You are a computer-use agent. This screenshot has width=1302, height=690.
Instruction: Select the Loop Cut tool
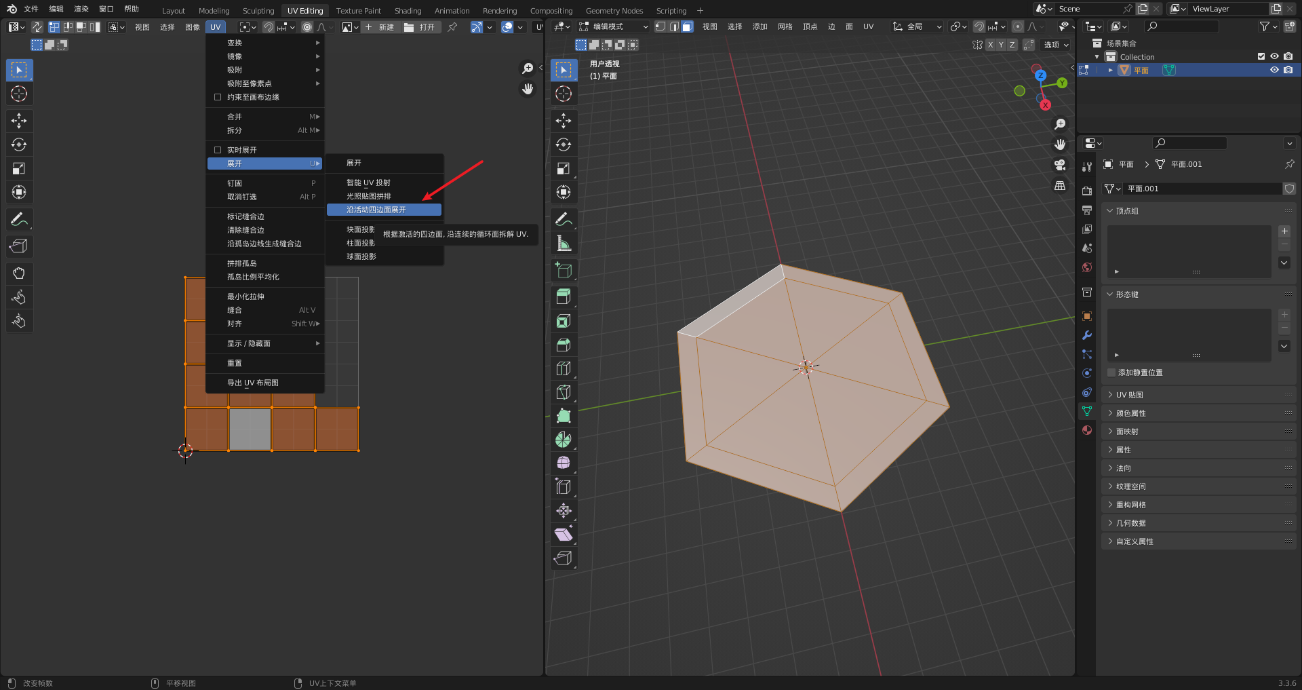click(x=564, y=368)
